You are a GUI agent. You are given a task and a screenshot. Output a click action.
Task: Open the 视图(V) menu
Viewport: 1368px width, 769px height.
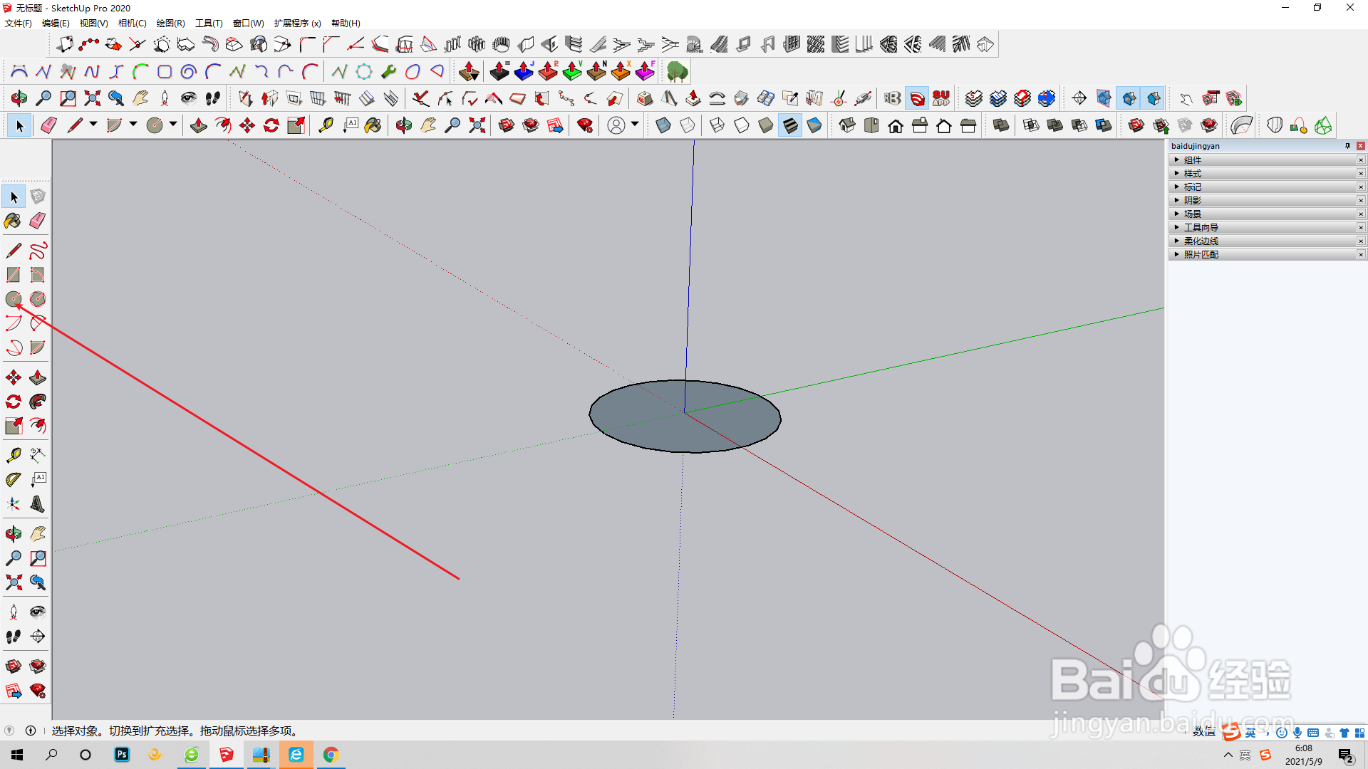(93, 23)
